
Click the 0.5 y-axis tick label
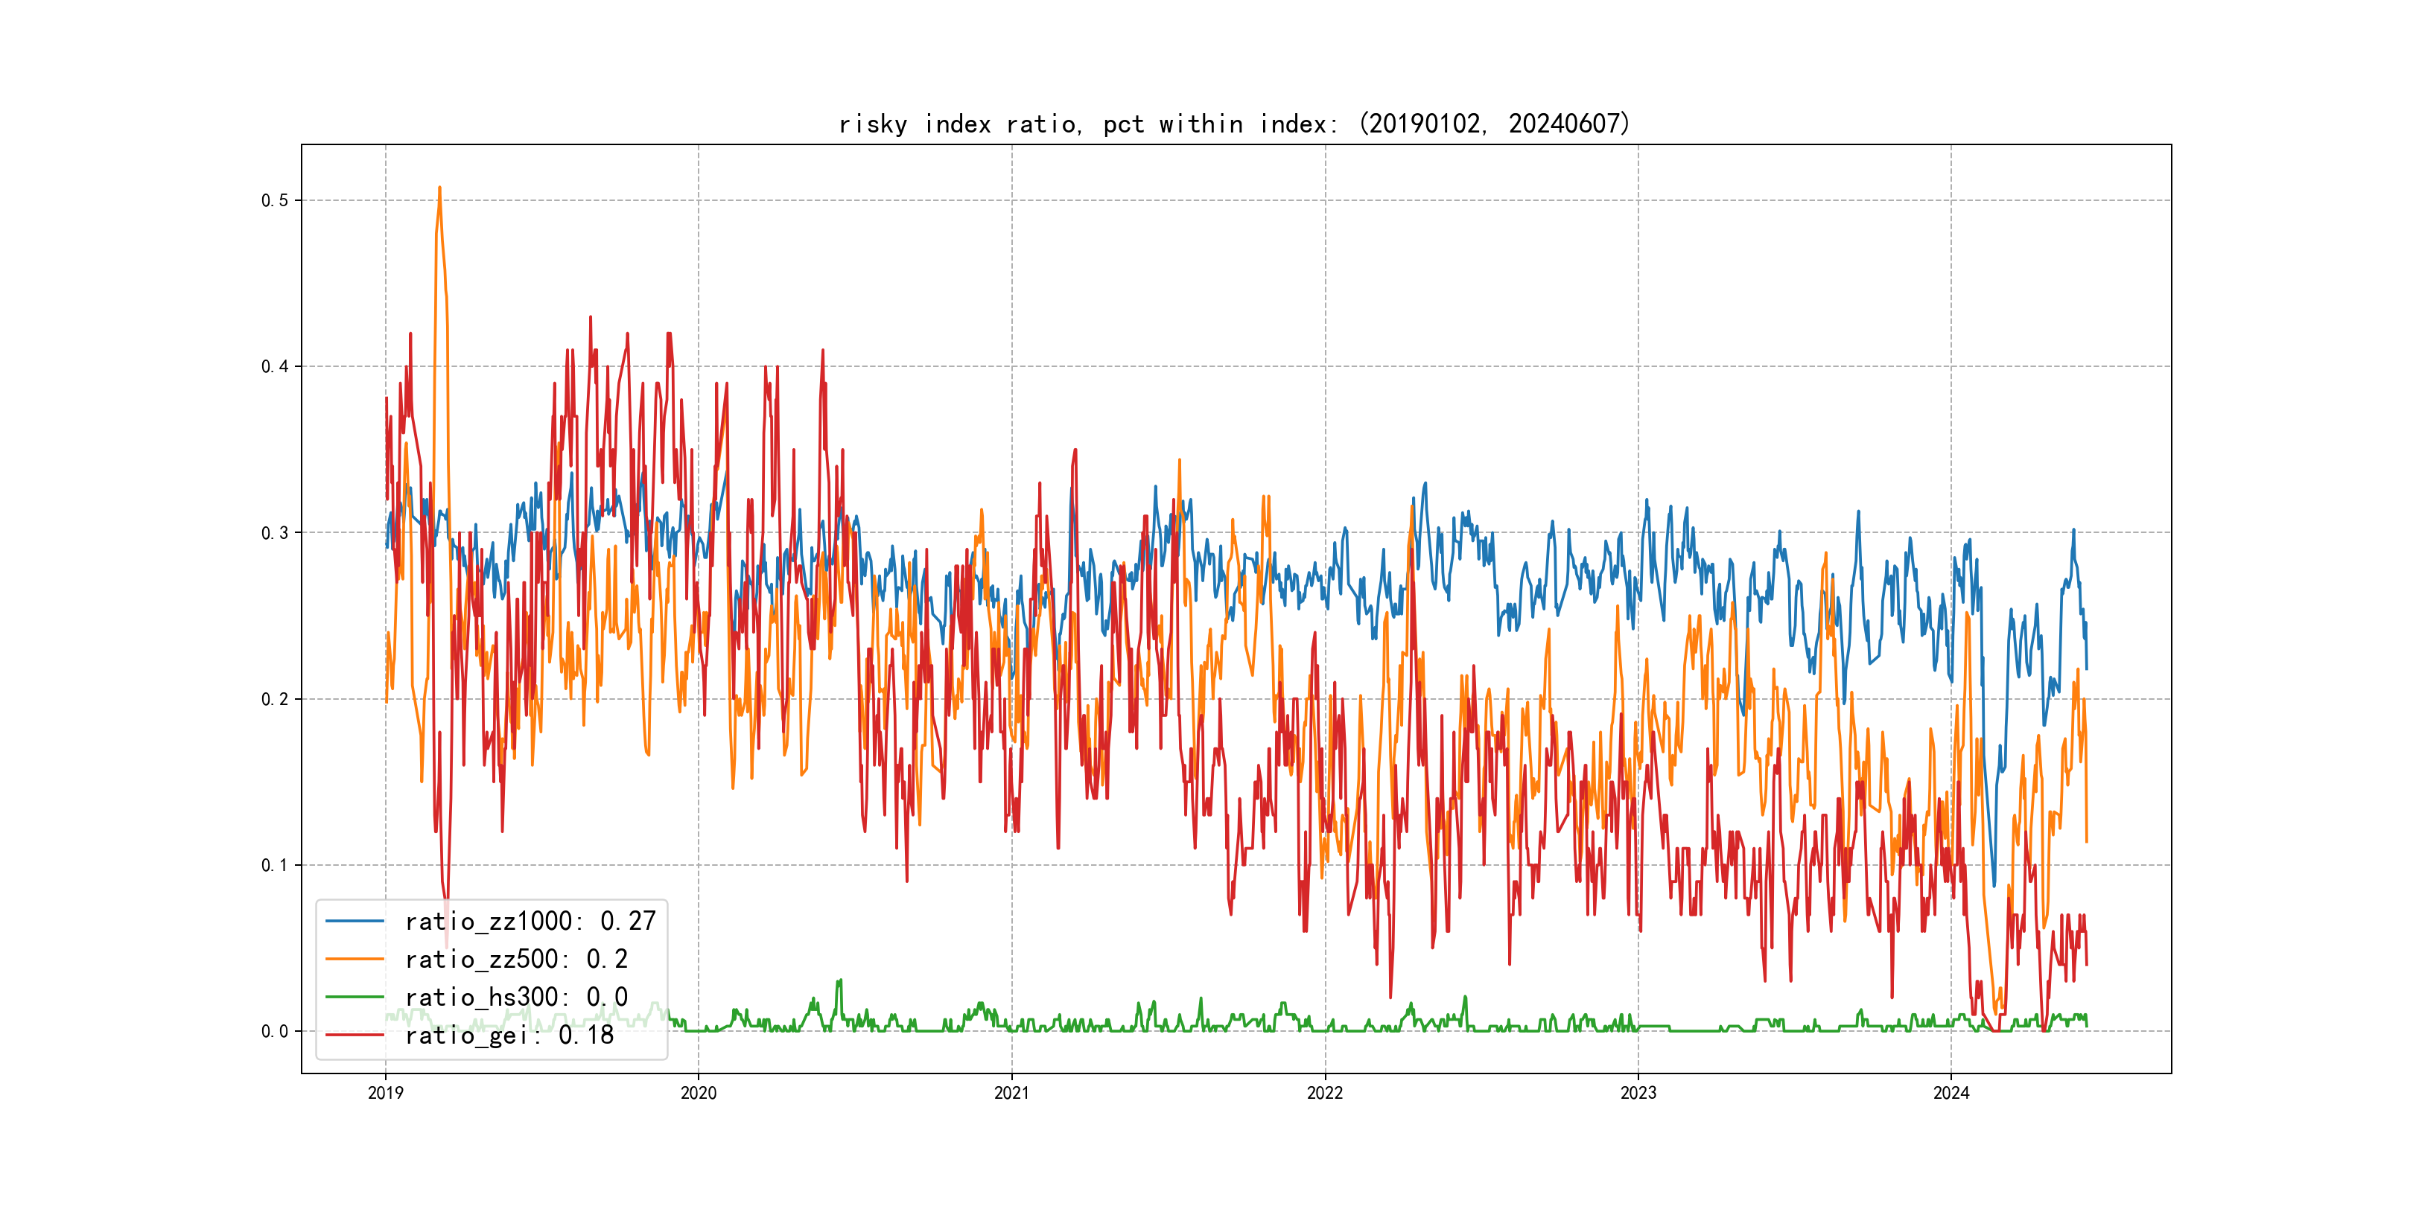[275, 200]
